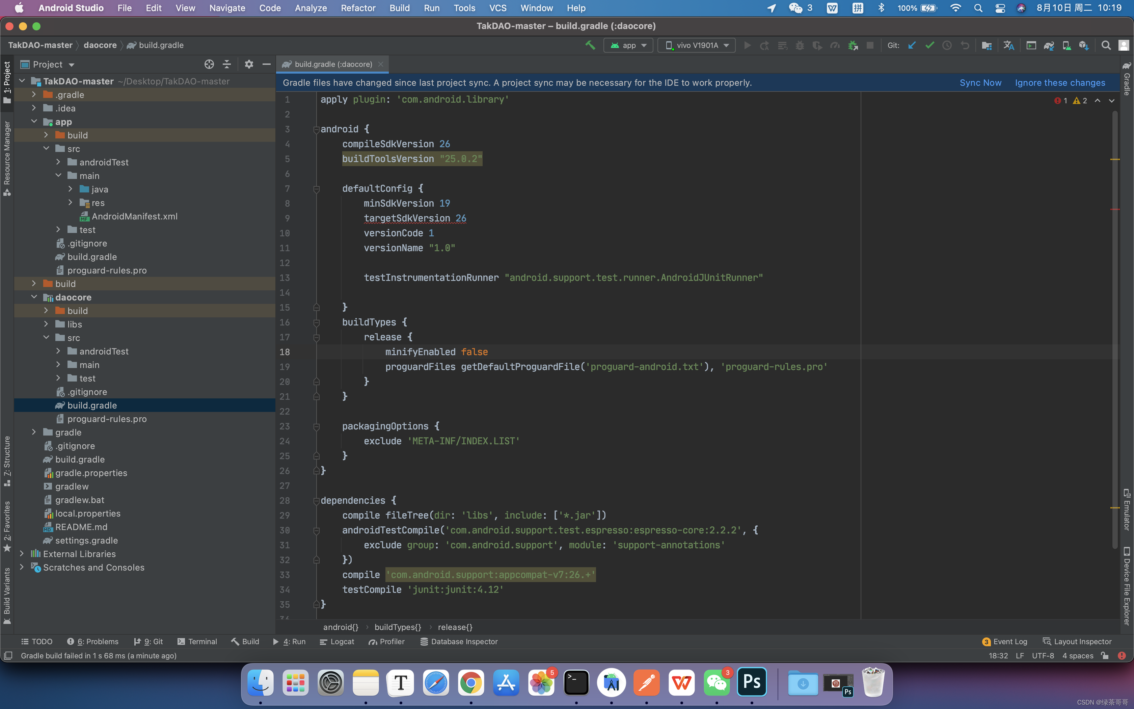Click the Make Project hammer icon
This screenshot has height=709, width=1134.
tap(590, 45)
